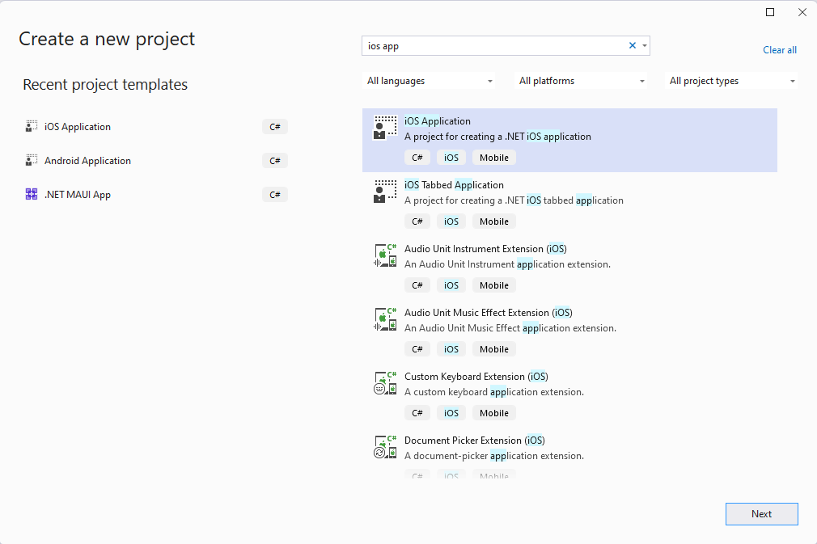
Task: Click the iOS tag under Custom Keyboard Extension
Action: coord(451,413)
